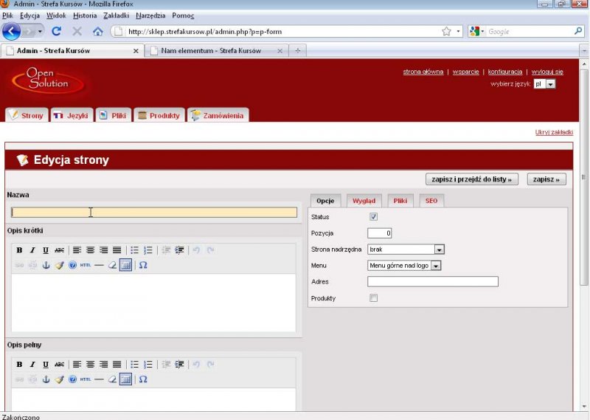
Task: Click the HTML source icon in Opis krótki toolbar
Action: pyautogui.click(x=86, y=265)
